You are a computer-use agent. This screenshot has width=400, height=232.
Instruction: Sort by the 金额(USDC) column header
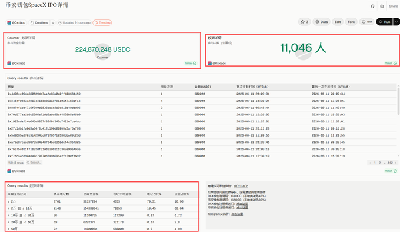click(202, 87)
